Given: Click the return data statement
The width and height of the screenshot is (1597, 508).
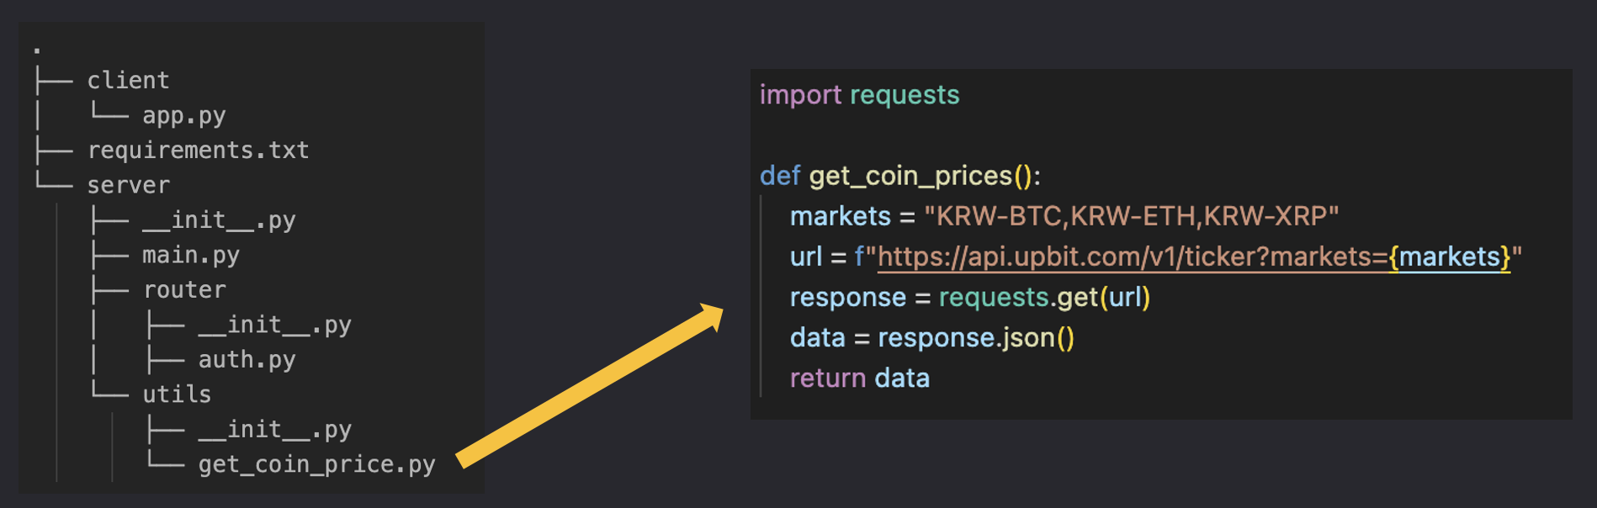Looking at the screenshot, I should coord(859,378).
